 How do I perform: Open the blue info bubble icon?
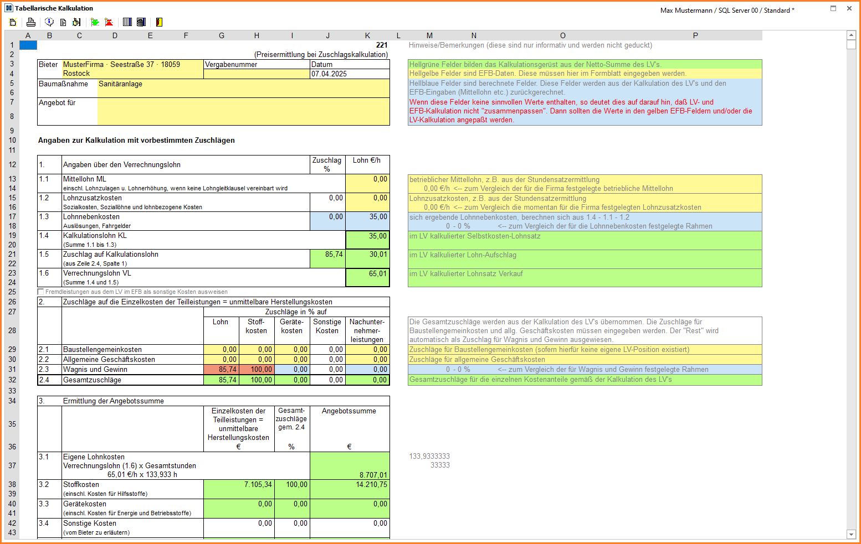point(49,22)
